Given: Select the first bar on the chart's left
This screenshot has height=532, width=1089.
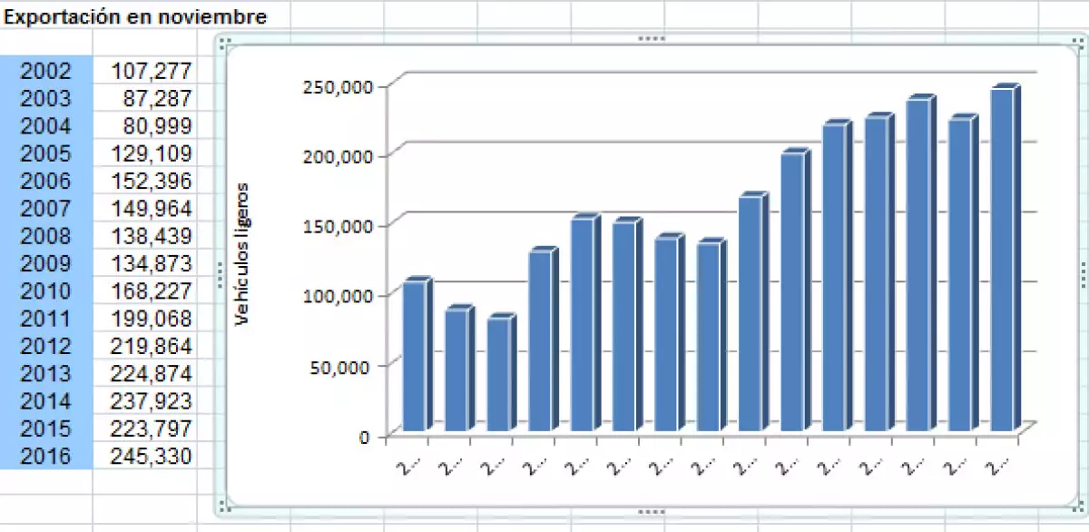Looking at the screenshot, I should (414, 356).
